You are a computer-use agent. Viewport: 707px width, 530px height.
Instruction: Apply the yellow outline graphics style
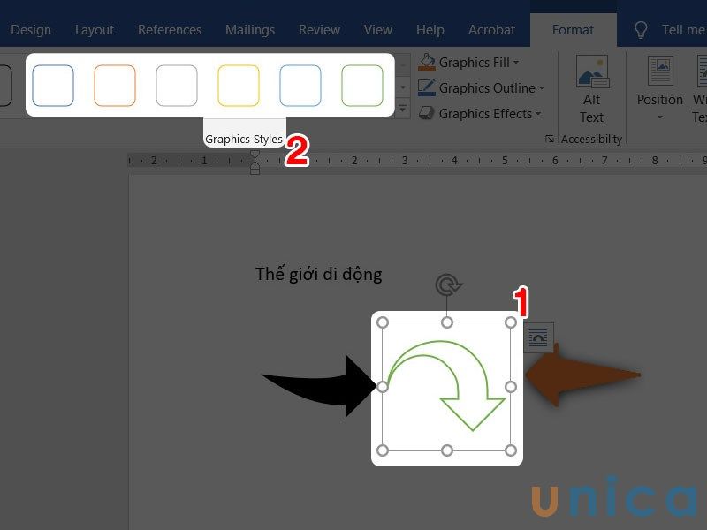[x=238, y=85]
